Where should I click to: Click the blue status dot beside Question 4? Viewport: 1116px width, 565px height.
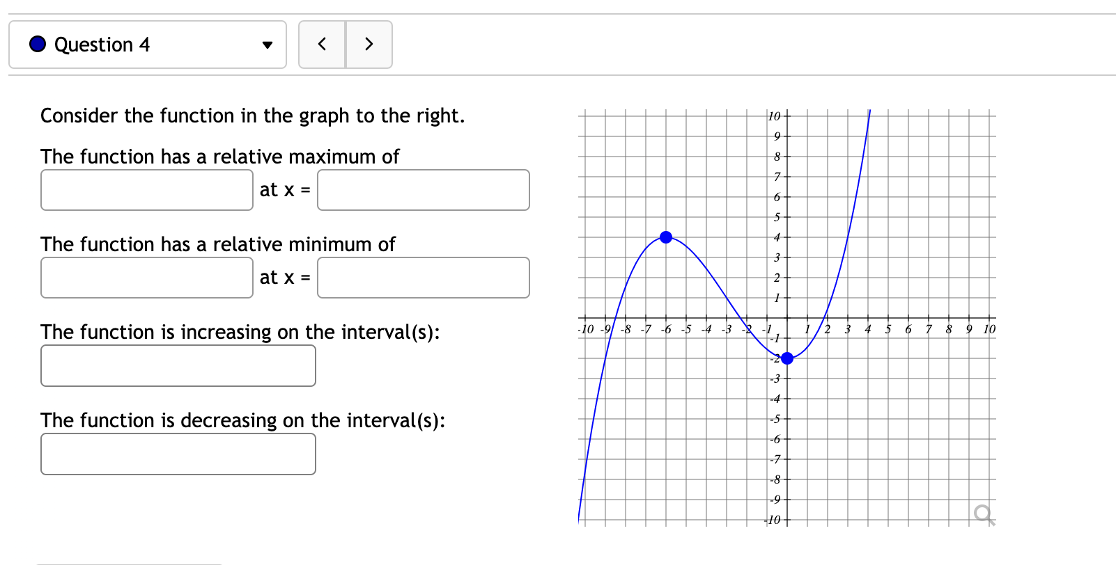point(37,44)
